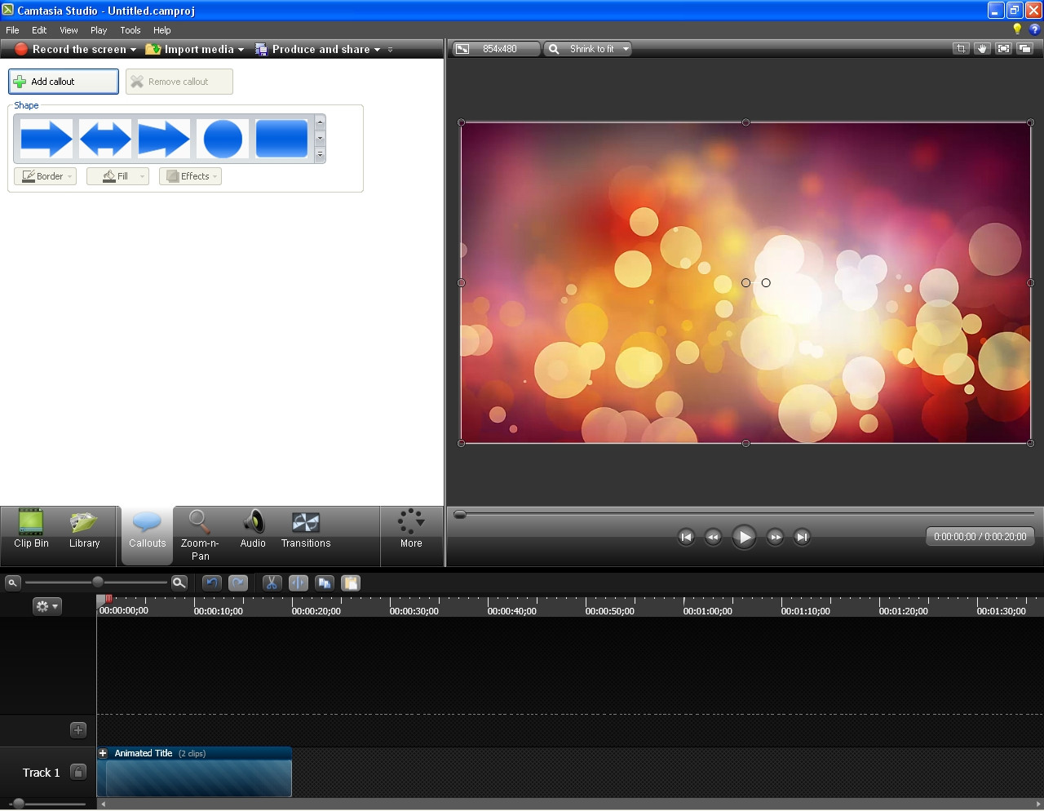The height and width of the screenshot is (811, 1044).
Task: Select the crop tool above the preview
Action: click(x=961, y=49)
